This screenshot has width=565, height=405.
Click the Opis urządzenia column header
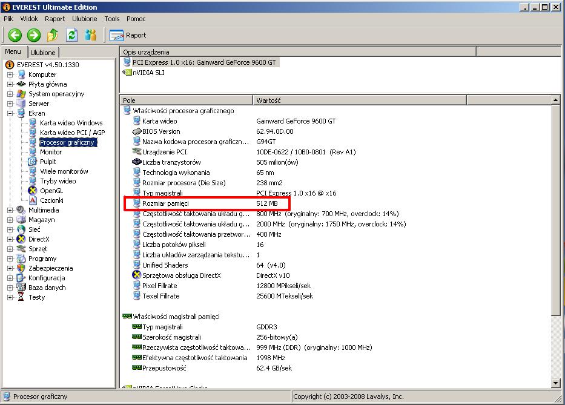coord(297,52)
